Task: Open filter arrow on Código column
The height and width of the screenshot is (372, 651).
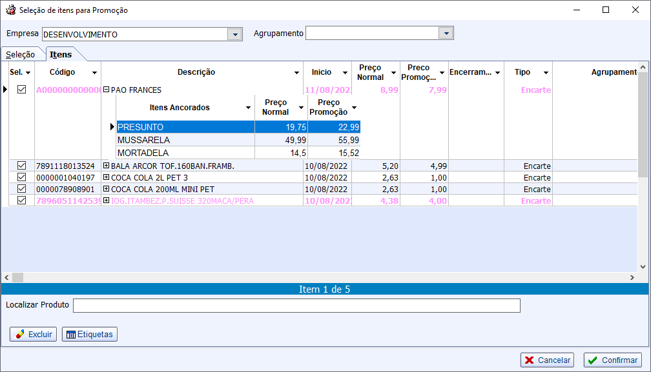Action: pos(94,73)
